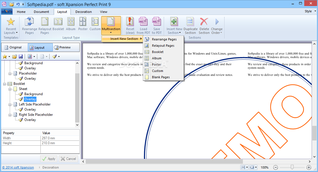The height and width of the screenshot is (172, 318).
Task: Click the undo arrow in title bar
Action: [x=18, y=4]
